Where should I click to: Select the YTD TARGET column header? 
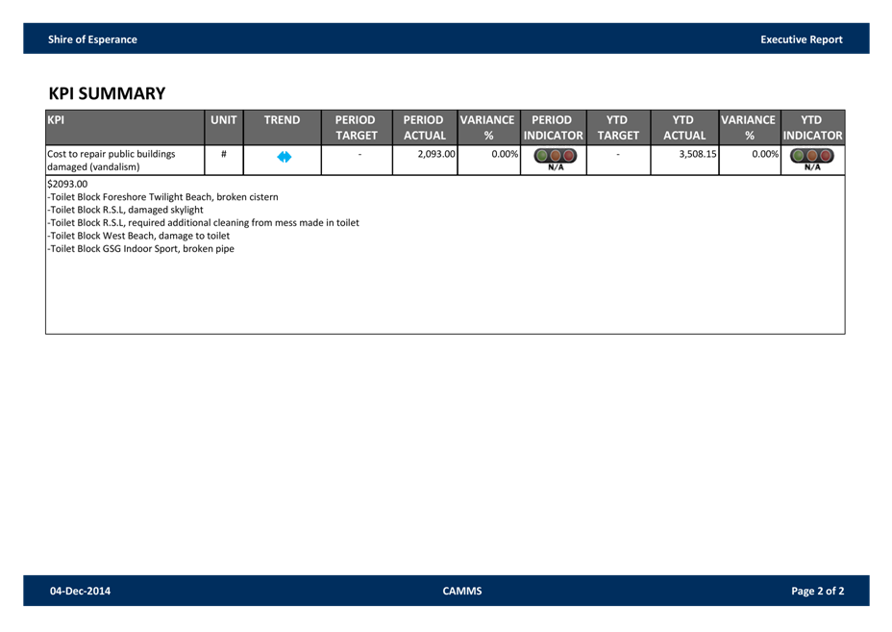tap(618, 128)
